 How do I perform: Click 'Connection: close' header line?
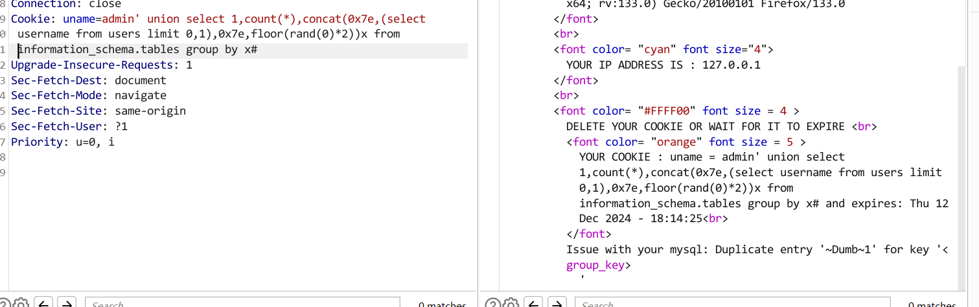65,4
